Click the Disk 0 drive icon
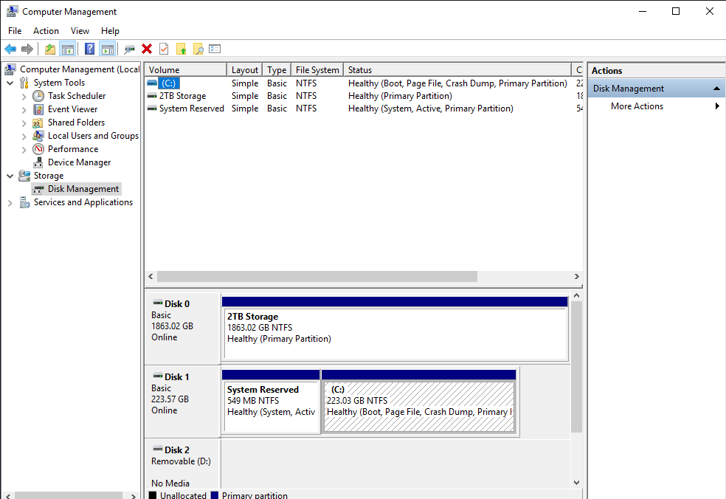Viewport: 726px width, 499px height. 158,303
